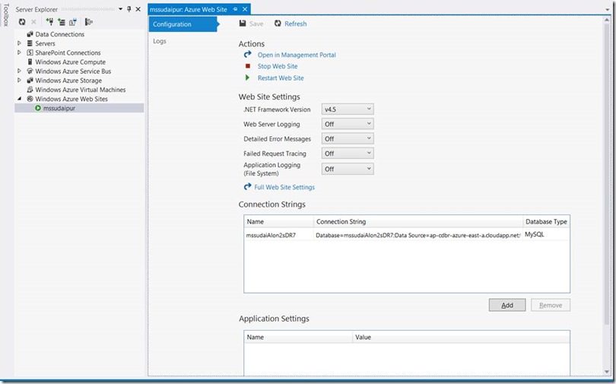Open the Application Logging (File System) dropdown
616x384 pixels.
click(x=348, y=169)
